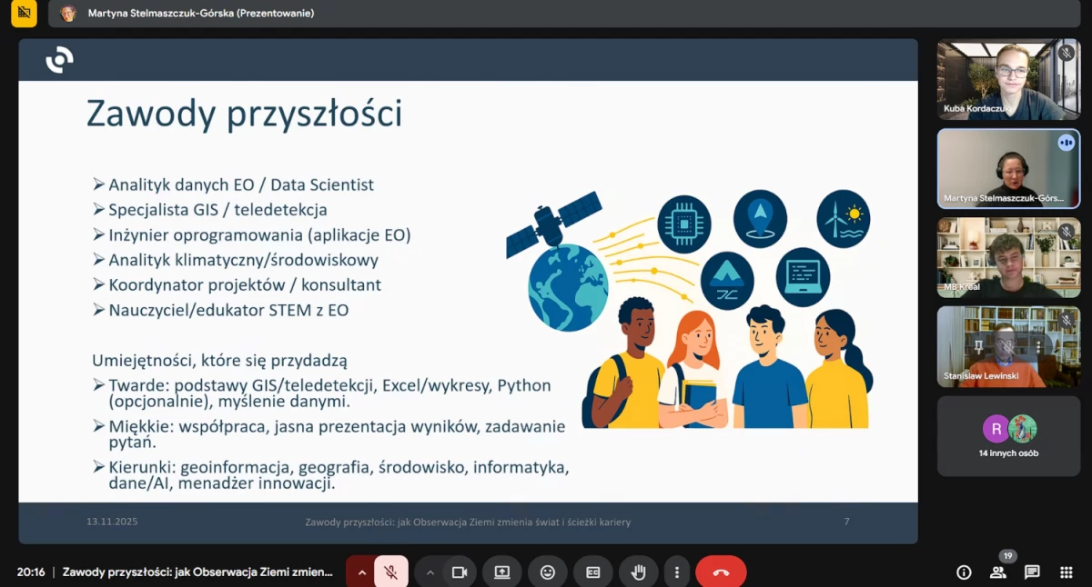Image resolution: width=1092 pixels, height=587 pixels.
Task: Click slide number 7 in footer
Action: point(846,522)
